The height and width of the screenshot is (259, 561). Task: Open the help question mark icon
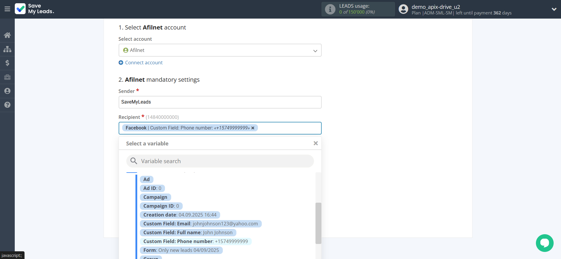(7, 105)
